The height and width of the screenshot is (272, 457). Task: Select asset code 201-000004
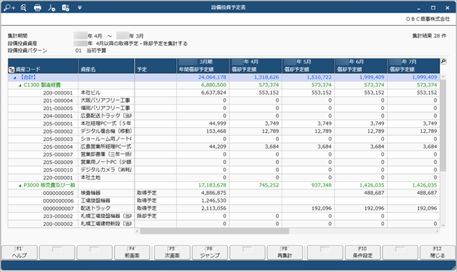(57, 100)
